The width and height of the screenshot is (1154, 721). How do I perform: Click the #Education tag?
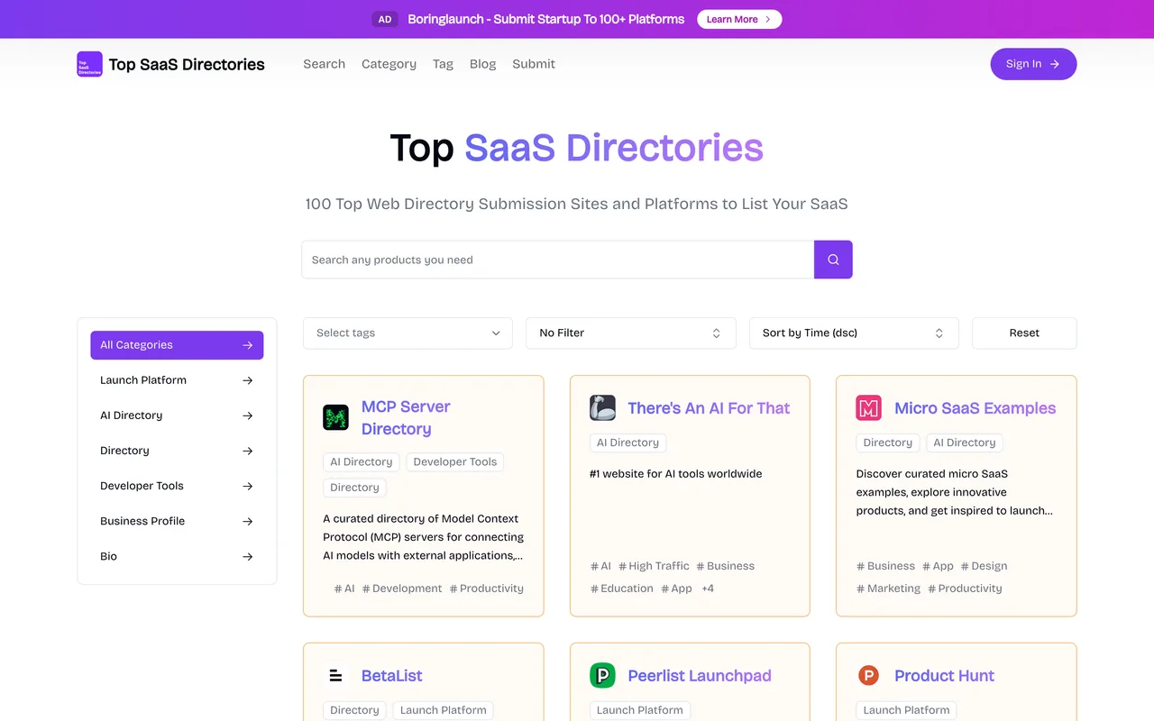pyautogui.click(x=621, y=589)
